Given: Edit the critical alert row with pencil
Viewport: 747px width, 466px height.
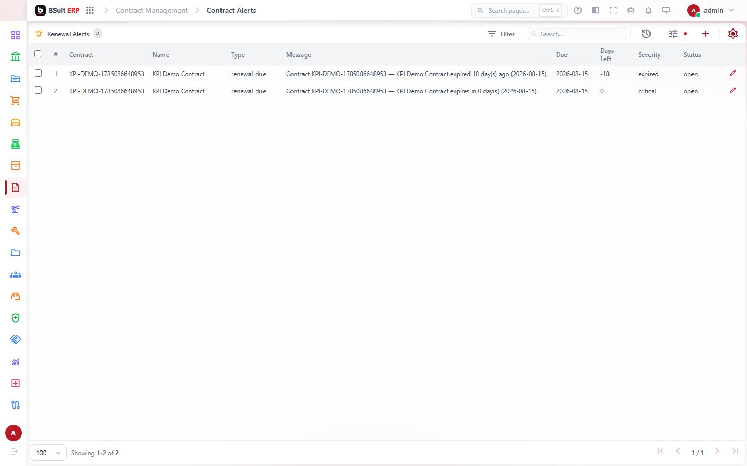Looking at the screenshot, I should [x=733, y=91].
